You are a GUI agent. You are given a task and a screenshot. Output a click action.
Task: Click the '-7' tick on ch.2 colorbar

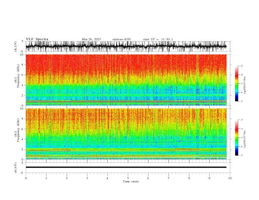pos(241,156)
